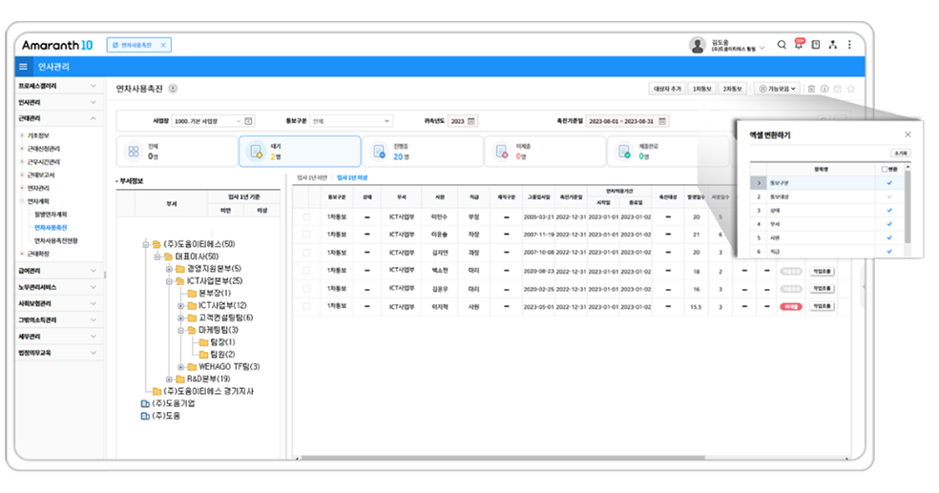Viewport: 939px width, 493px height.
Task: Open the hamburger menu beside 인사관리
Action: (24, 67)
